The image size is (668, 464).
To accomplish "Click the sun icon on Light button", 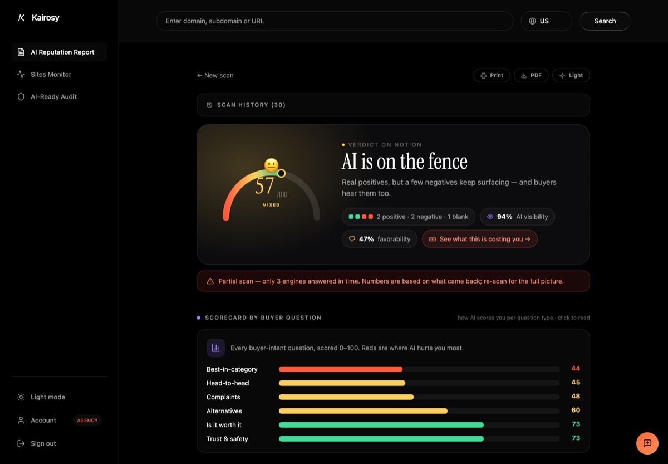I will [x=562, y=75].
